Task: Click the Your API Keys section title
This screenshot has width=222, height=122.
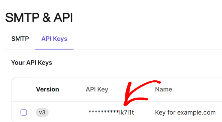Action: tap(32, 62)
